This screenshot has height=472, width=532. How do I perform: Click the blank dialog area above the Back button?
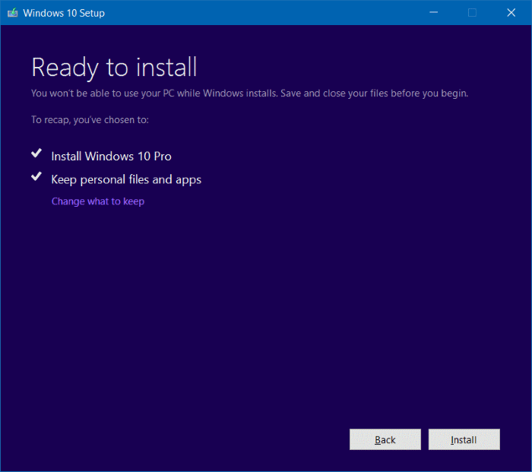(385, 365)
